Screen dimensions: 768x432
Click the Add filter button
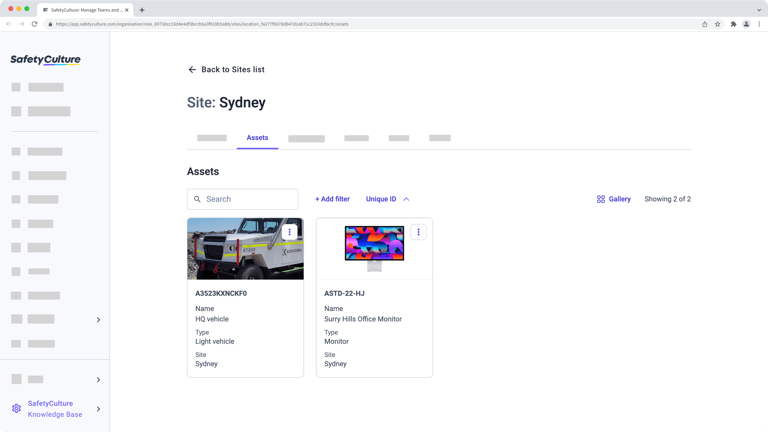point(332,199)
